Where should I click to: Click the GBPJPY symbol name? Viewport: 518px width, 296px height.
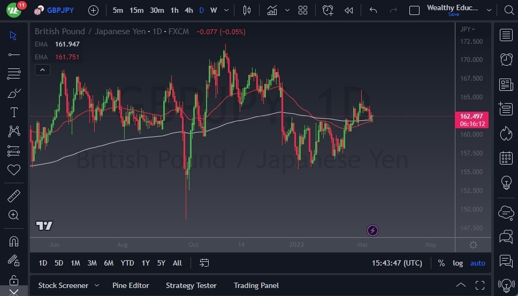(60, 10)
